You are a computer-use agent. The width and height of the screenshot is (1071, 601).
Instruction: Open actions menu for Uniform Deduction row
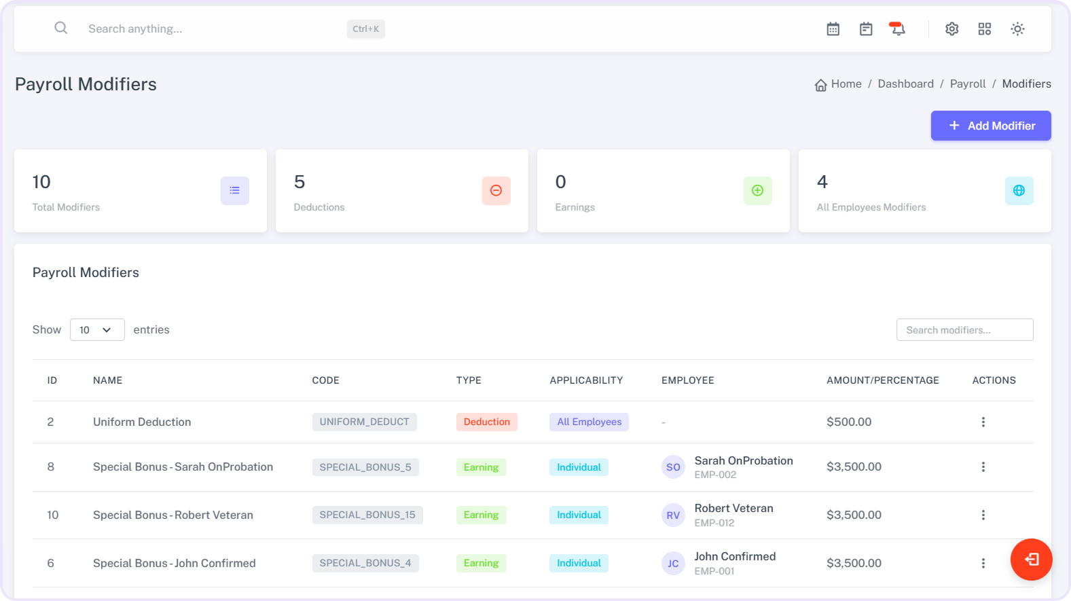pos(983,422)
